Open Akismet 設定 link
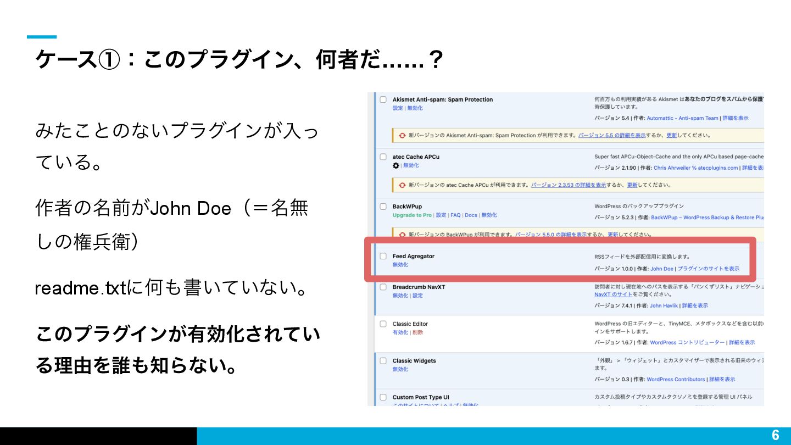Viewport: 791px width, 445px height. (x=398, y=108)
